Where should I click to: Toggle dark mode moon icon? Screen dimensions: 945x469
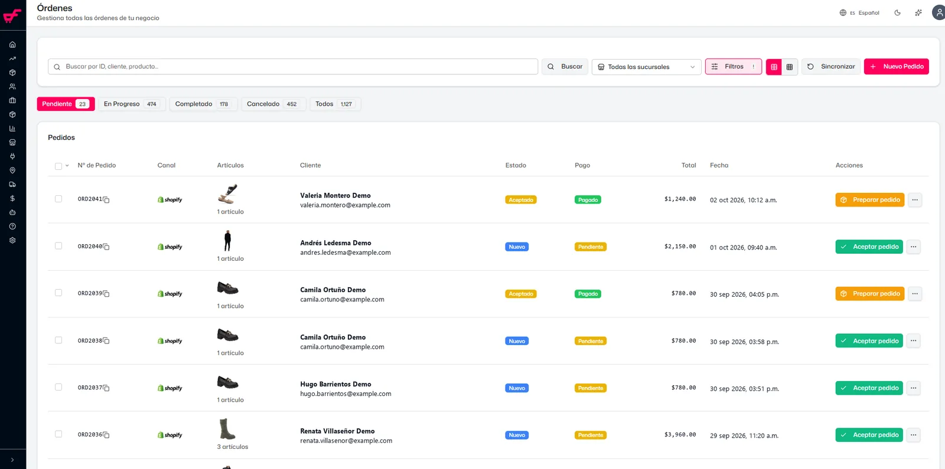tap(897, 12)
